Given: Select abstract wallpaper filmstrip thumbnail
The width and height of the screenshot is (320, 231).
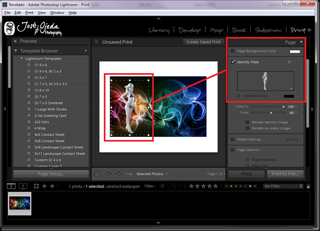Looking at the screenshot, I should (20, 203).
